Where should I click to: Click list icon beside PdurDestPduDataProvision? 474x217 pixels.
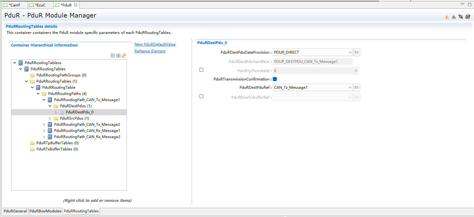[x=357, y=52]
